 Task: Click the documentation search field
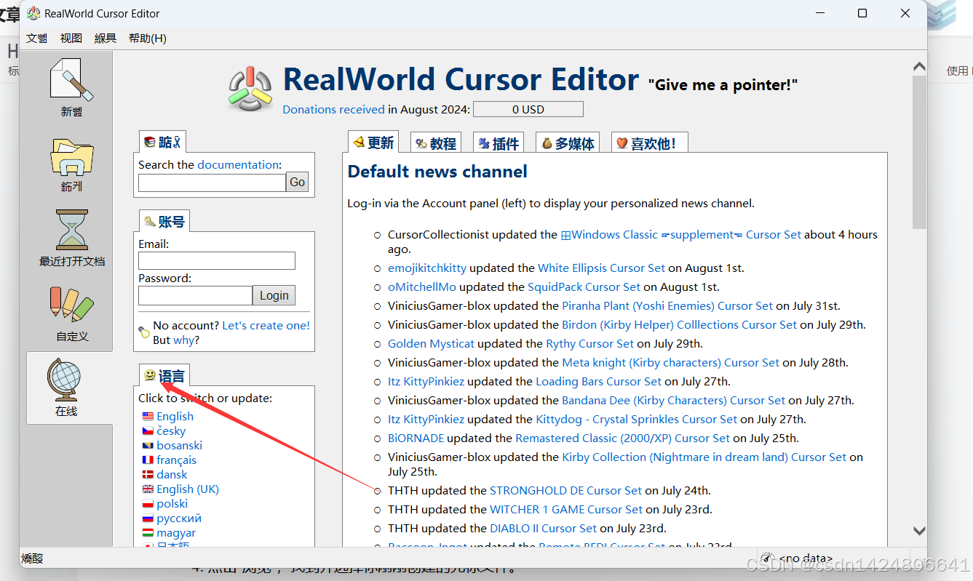point(212,183)
